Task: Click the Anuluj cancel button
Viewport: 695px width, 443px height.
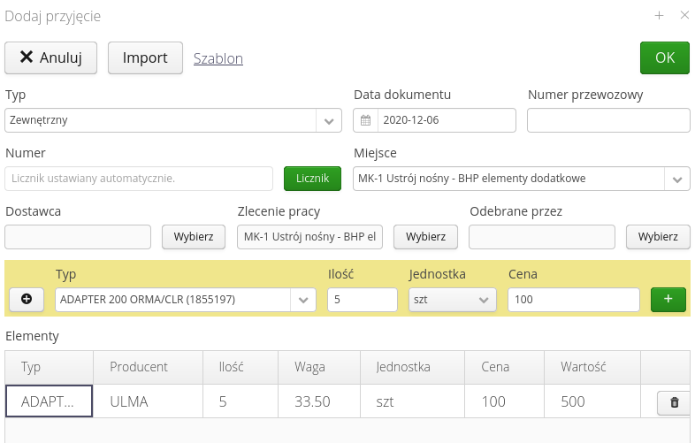Action: 51,57
